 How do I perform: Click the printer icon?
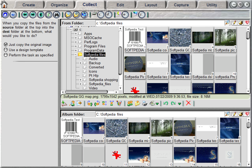[x=145, y=103]
